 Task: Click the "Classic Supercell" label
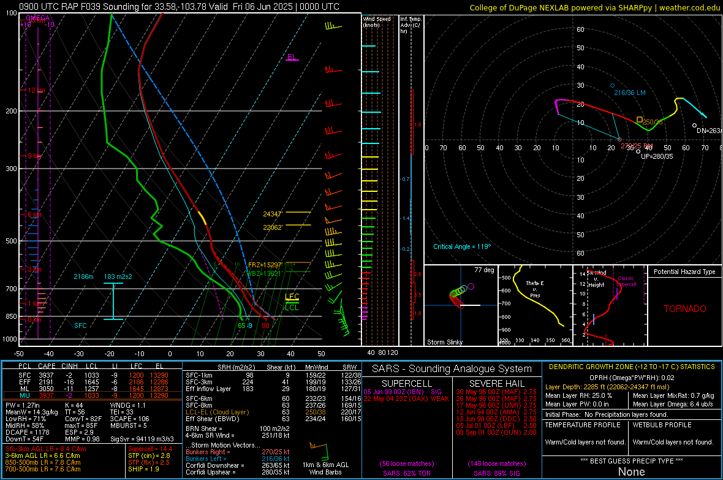coord(626,281)
